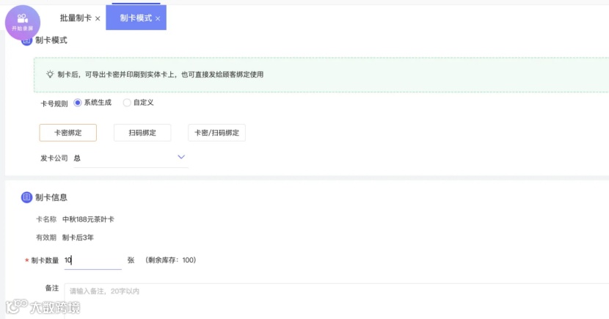Select the 制卡模式 tab
Image resolution: width=609 pixels, height=319 pixels.
pyautogui.click(x=136, y=18)
